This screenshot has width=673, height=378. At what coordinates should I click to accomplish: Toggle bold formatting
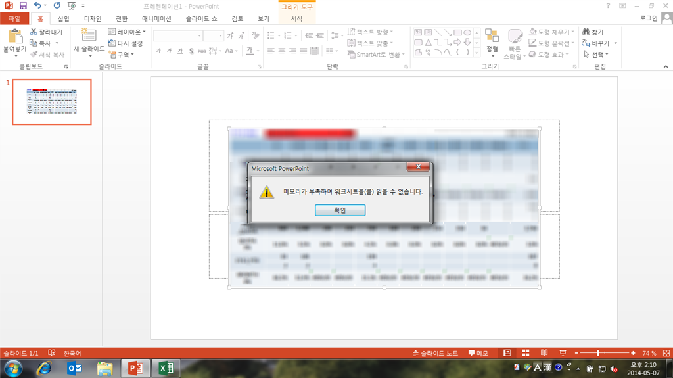158,51
